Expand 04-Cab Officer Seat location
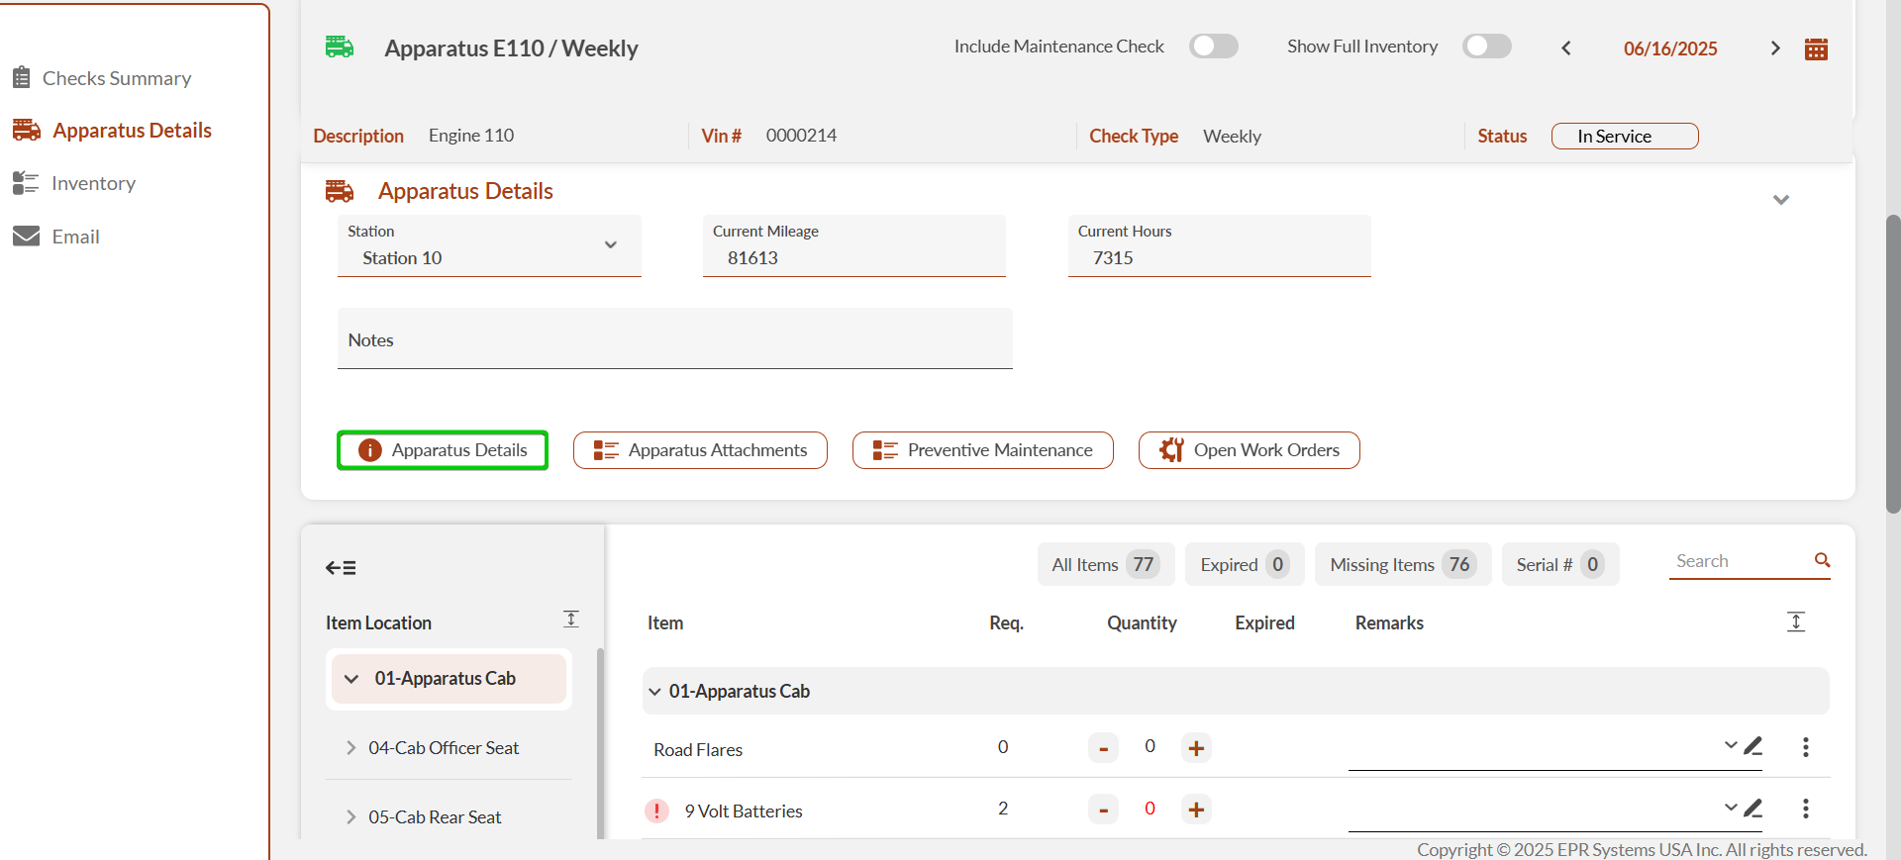This screenshot has height=860, width=1901. coord(350,748)
